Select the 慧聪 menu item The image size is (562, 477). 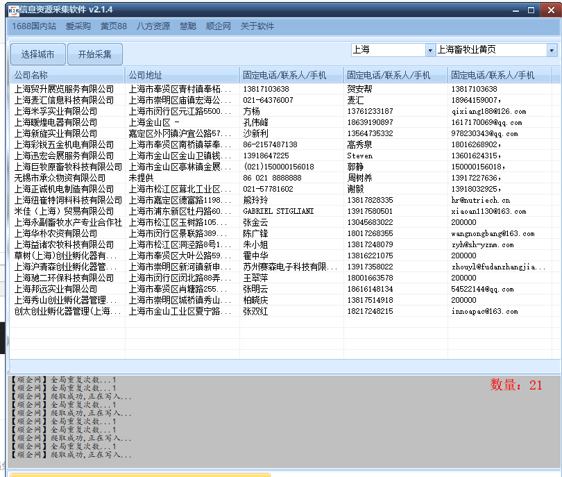pos(188,26)
